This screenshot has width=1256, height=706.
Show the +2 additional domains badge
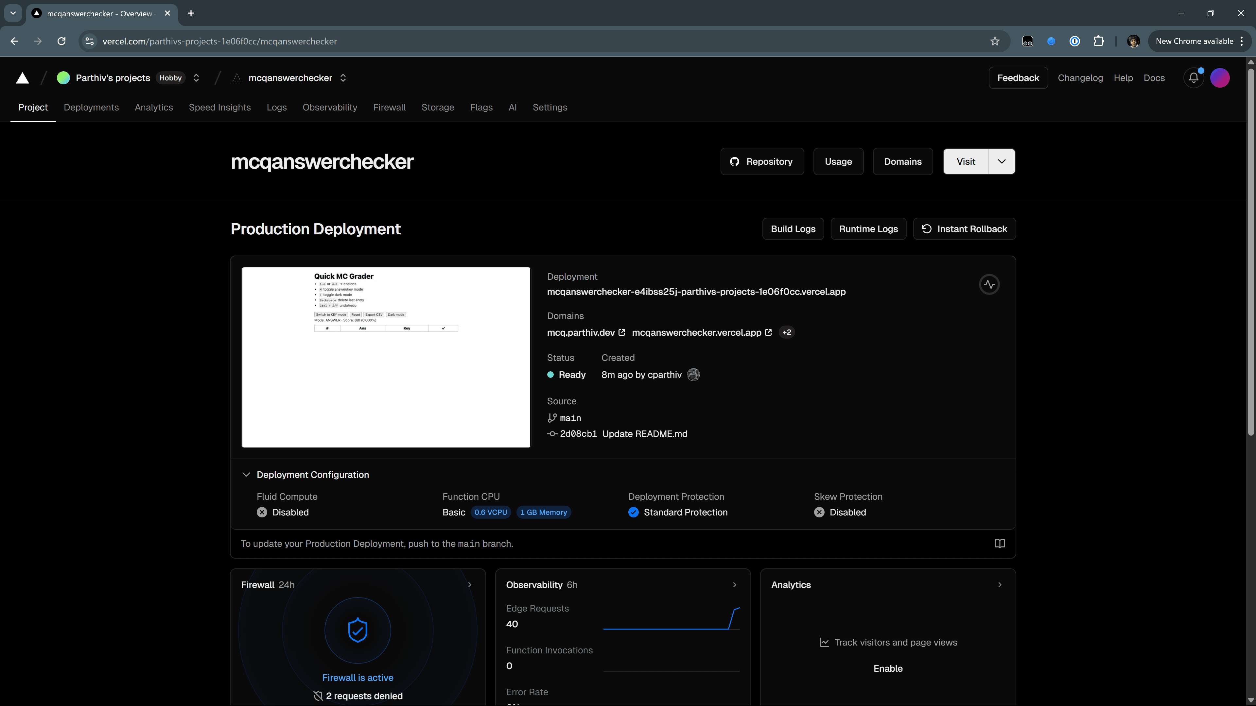[786, 332]
